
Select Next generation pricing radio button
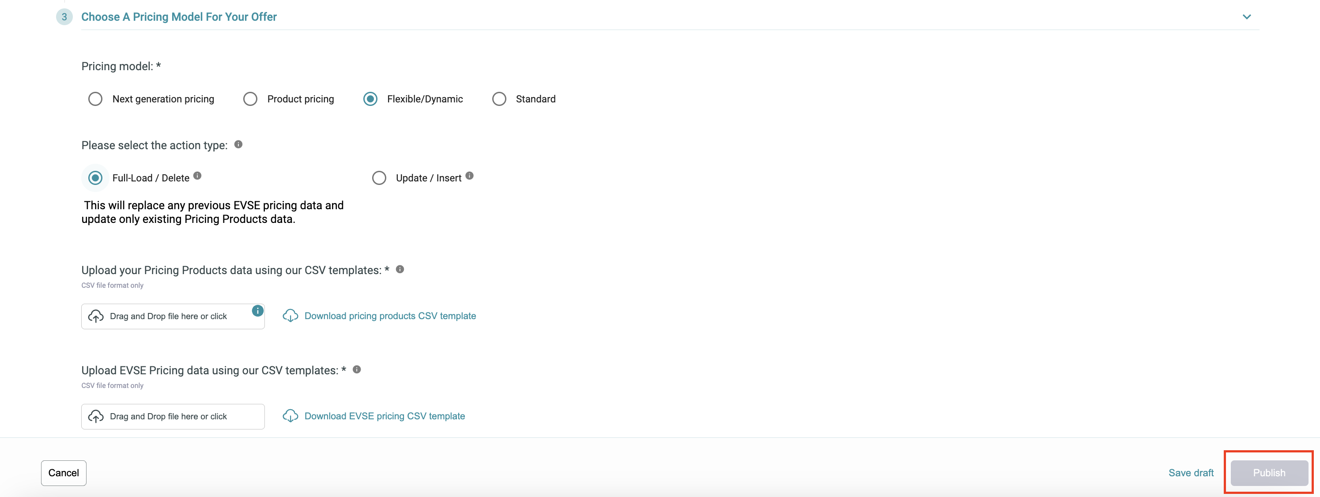click(95, 99)
